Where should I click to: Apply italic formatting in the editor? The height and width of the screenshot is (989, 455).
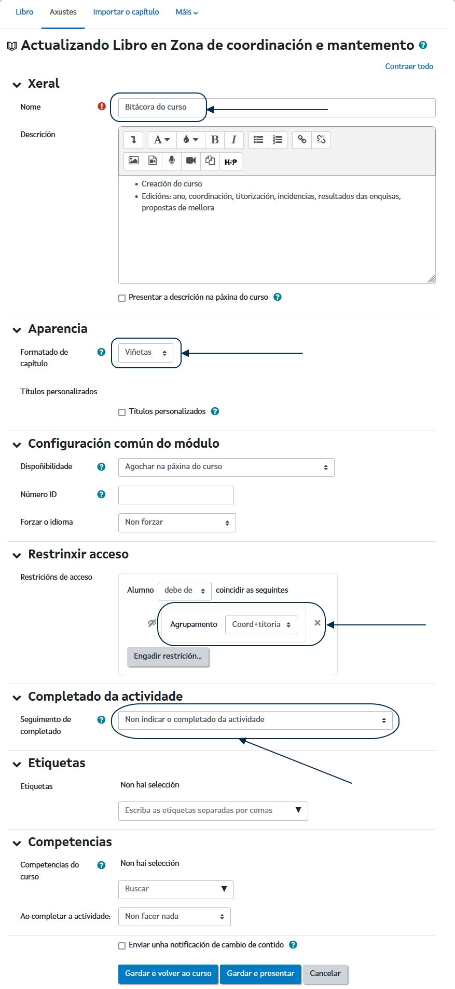pyautogui.click(x=234, y=140)
